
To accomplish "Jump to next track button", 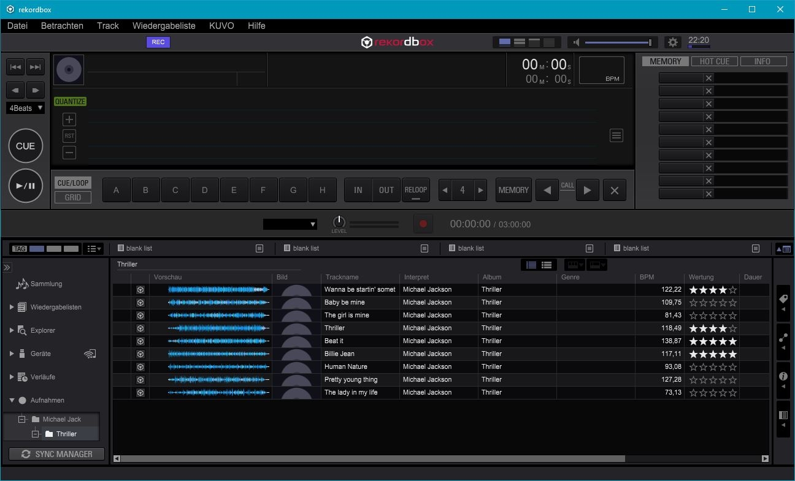I will [36, 67].
